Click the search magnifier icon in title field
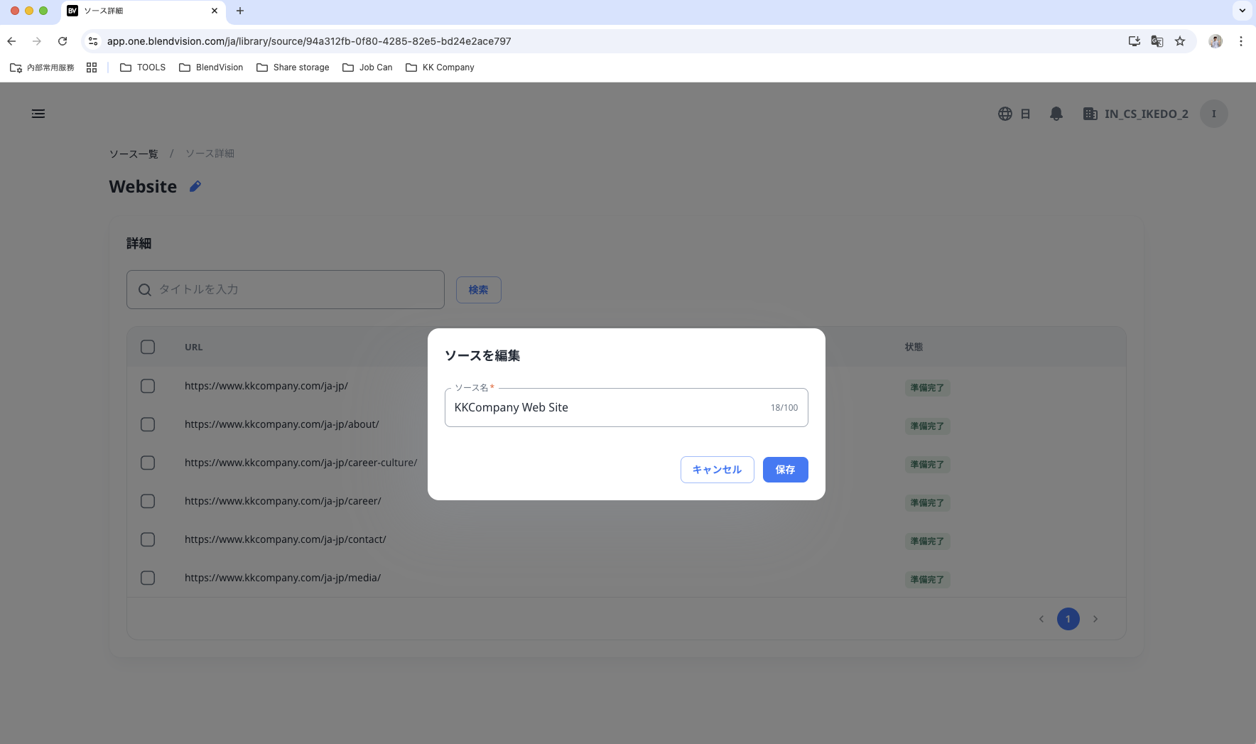Screen dimensions: 1256x744 click(144, 290)
